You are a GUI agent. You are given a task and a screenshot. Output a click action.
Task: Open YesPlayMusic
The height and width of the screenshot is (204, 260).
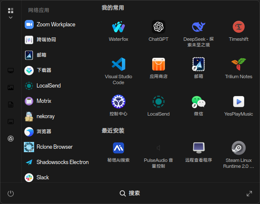coord(239,106)
